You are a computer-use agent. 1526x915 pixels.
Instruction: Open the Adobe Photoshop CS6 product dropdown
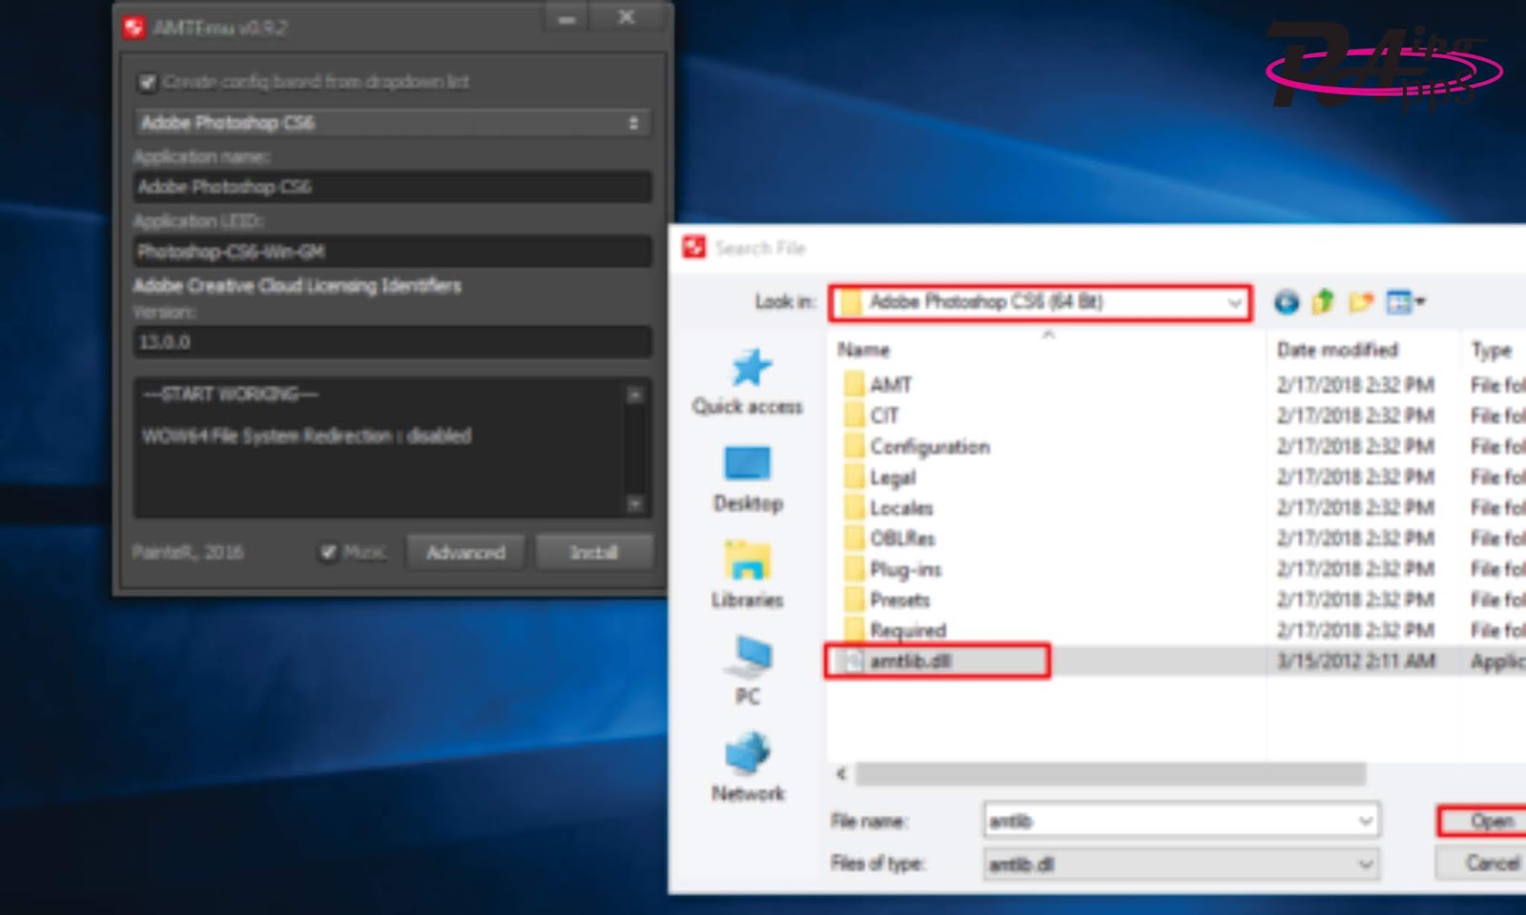(x=392, y=122)
